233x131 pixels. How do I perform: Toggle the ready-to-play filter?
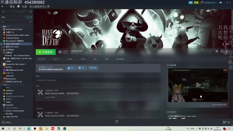click(31, 17)
